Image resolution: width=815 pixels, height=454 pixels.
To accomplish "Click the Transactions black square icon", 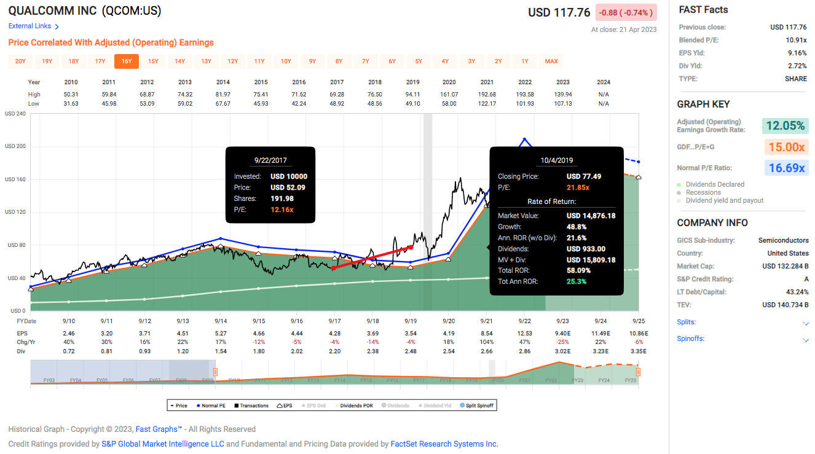I will click(x=237, y=405).
